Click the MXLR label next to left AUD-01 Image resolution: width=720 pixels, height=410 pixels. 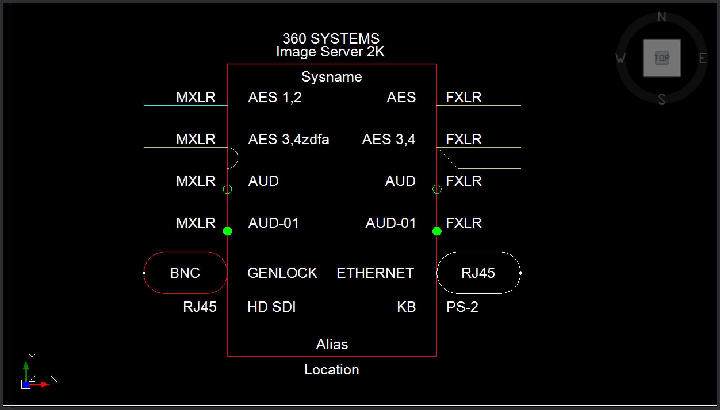[196, 223]
